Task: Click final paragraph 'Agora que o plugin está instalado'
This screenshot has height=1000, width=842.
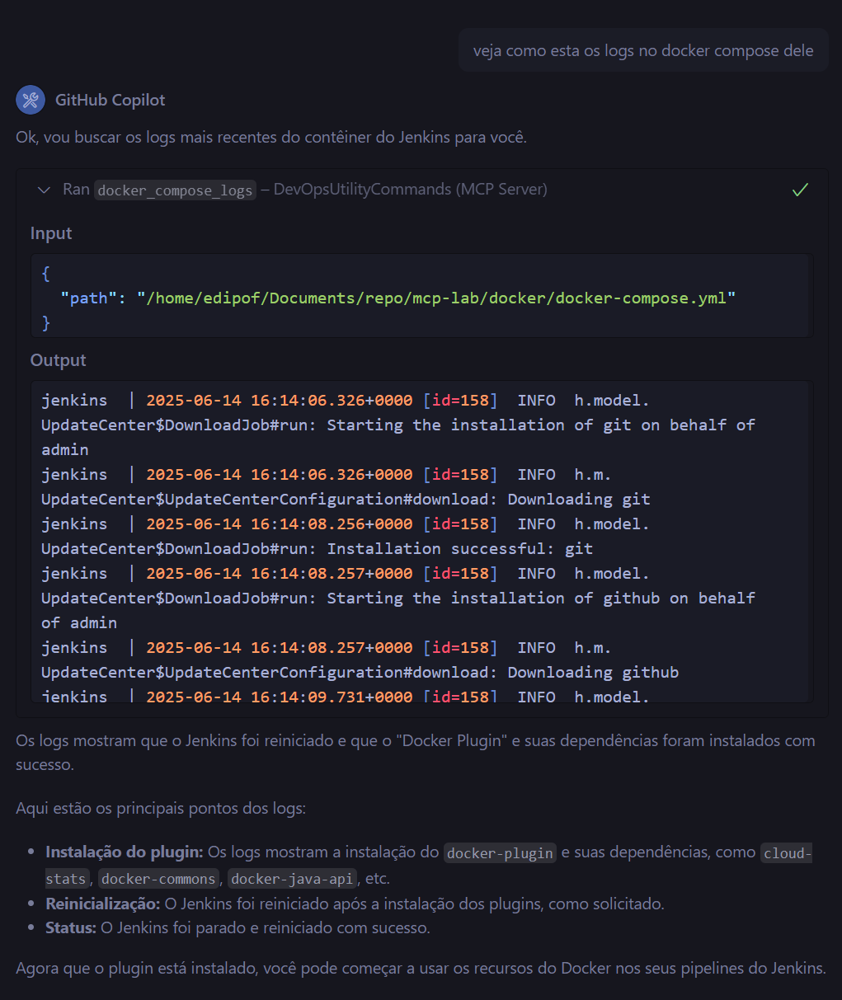Action: tap(421, 968)
